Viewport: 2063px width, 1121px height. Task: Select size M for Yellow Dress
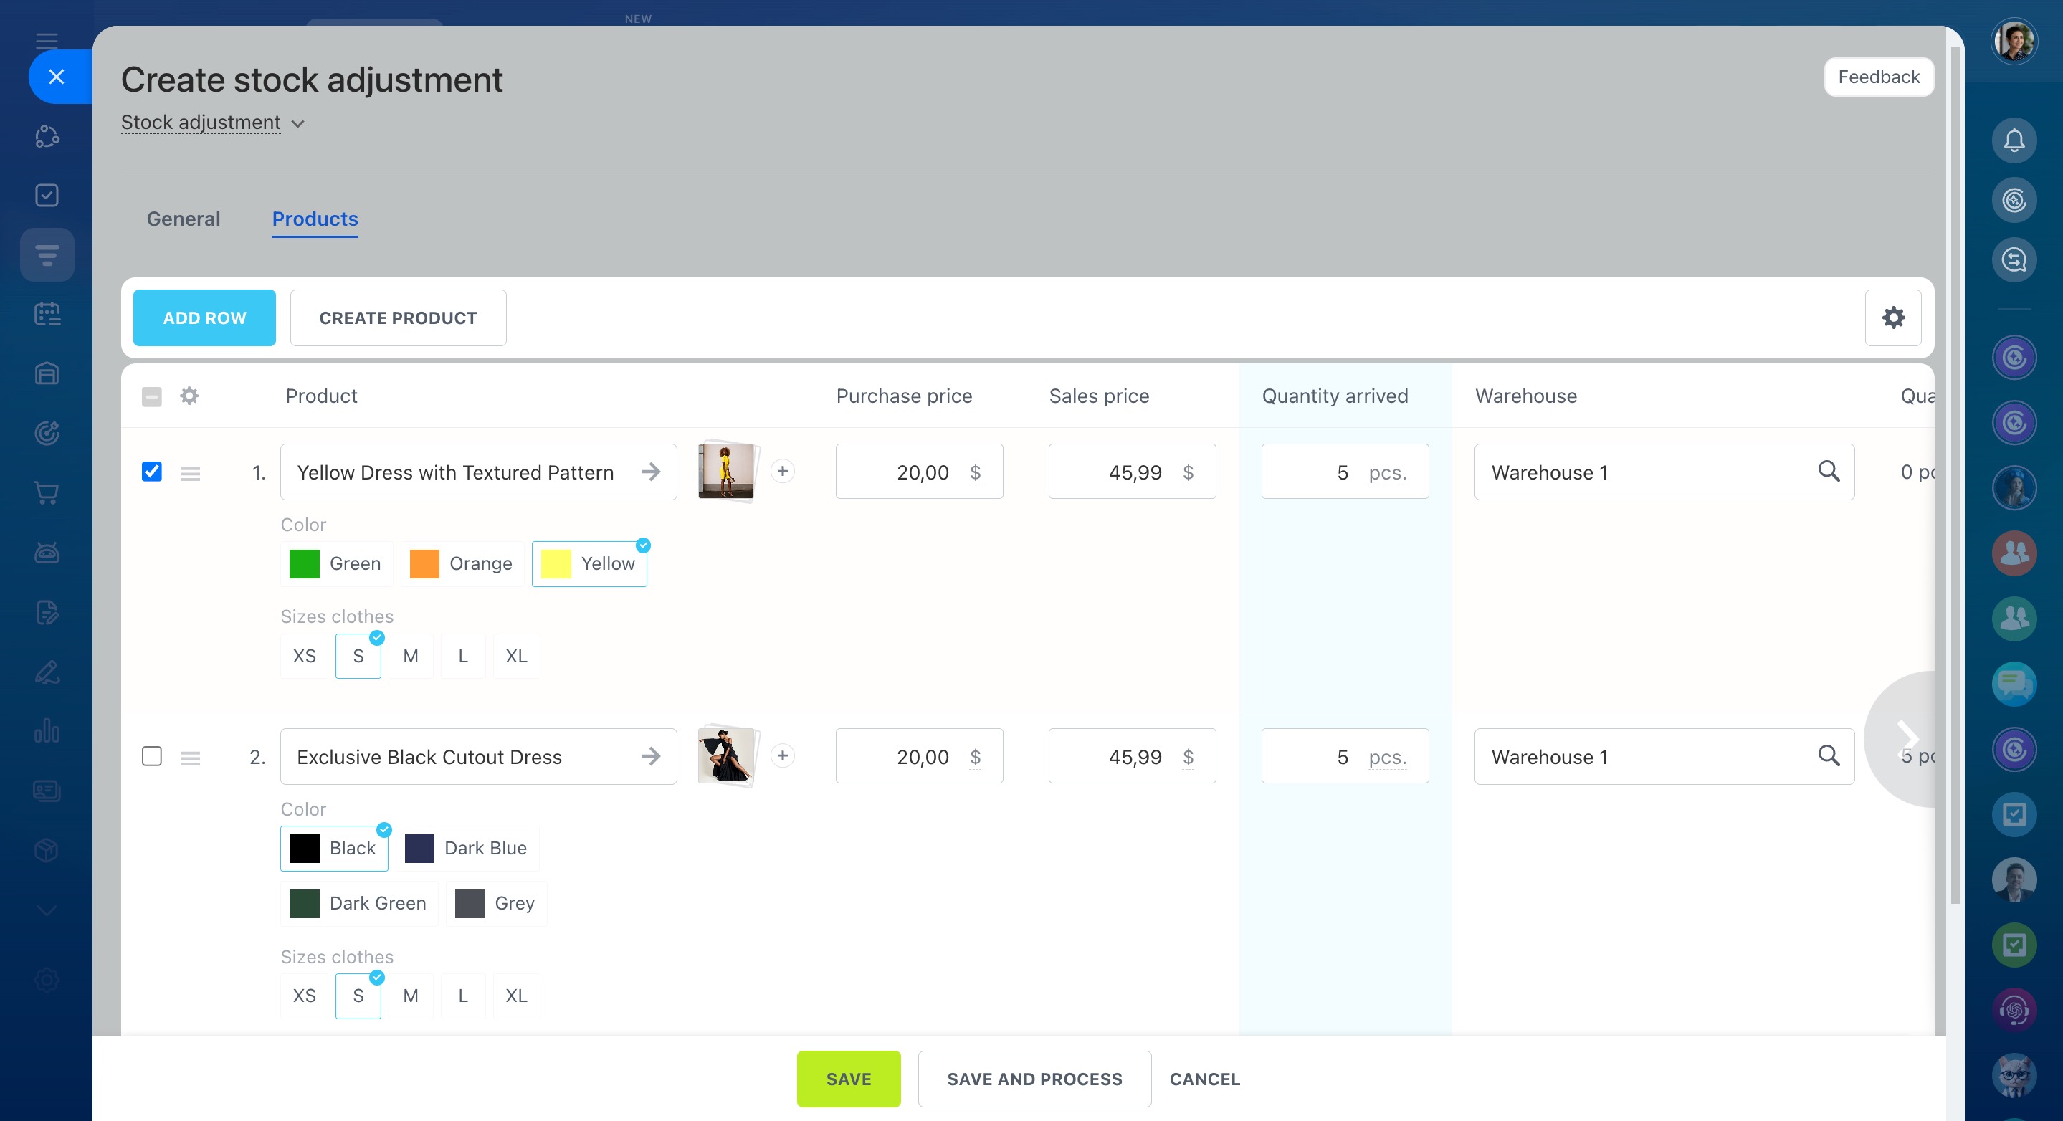(410, 656)
